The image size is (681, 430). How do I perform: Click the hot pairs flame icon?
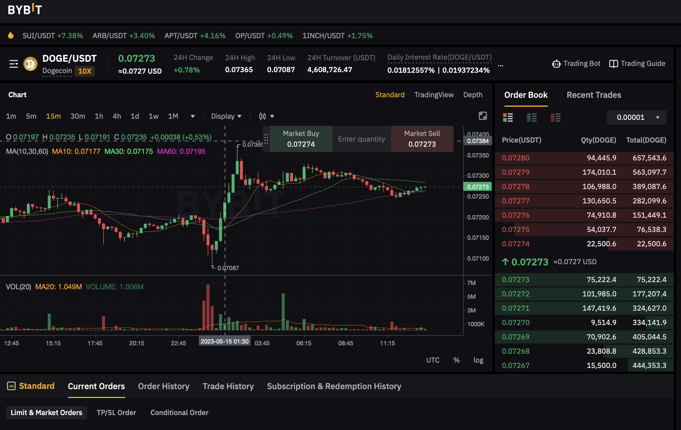coord(11,35)
